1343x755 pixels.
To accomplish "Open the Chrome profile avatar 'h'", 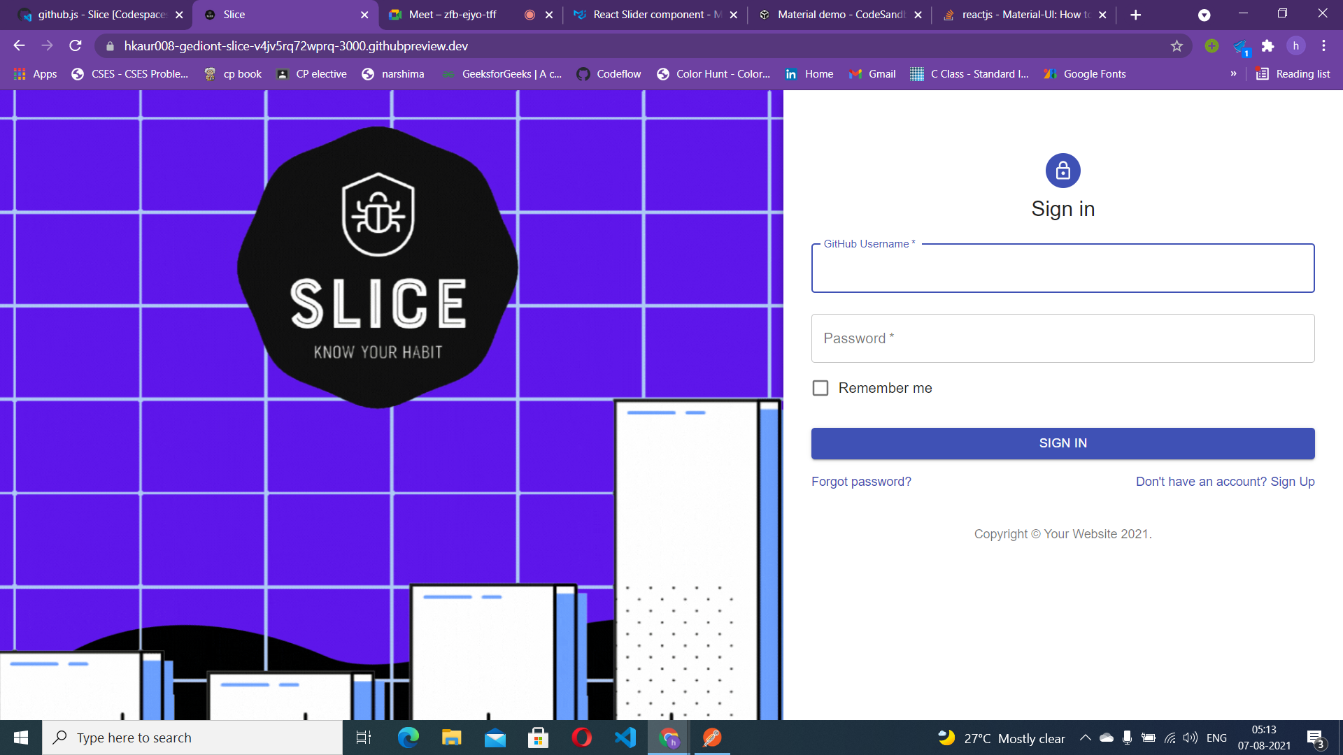I will tap(1295, 46).
